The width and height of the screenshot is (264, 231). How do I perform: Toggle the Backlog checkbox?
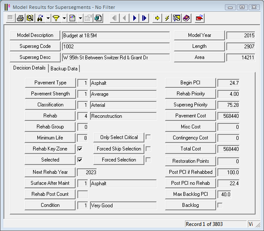click(x=220, y=205)
